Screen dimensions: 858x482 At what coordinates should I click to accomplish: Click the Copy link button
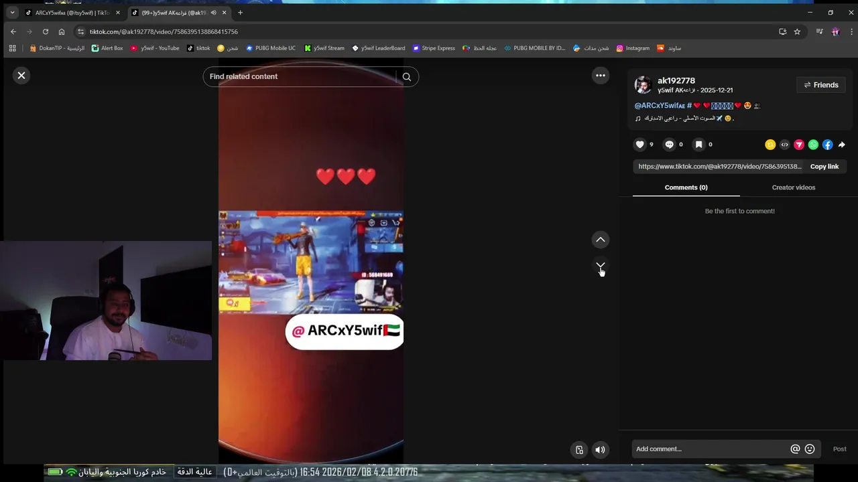tap(824, 167)
